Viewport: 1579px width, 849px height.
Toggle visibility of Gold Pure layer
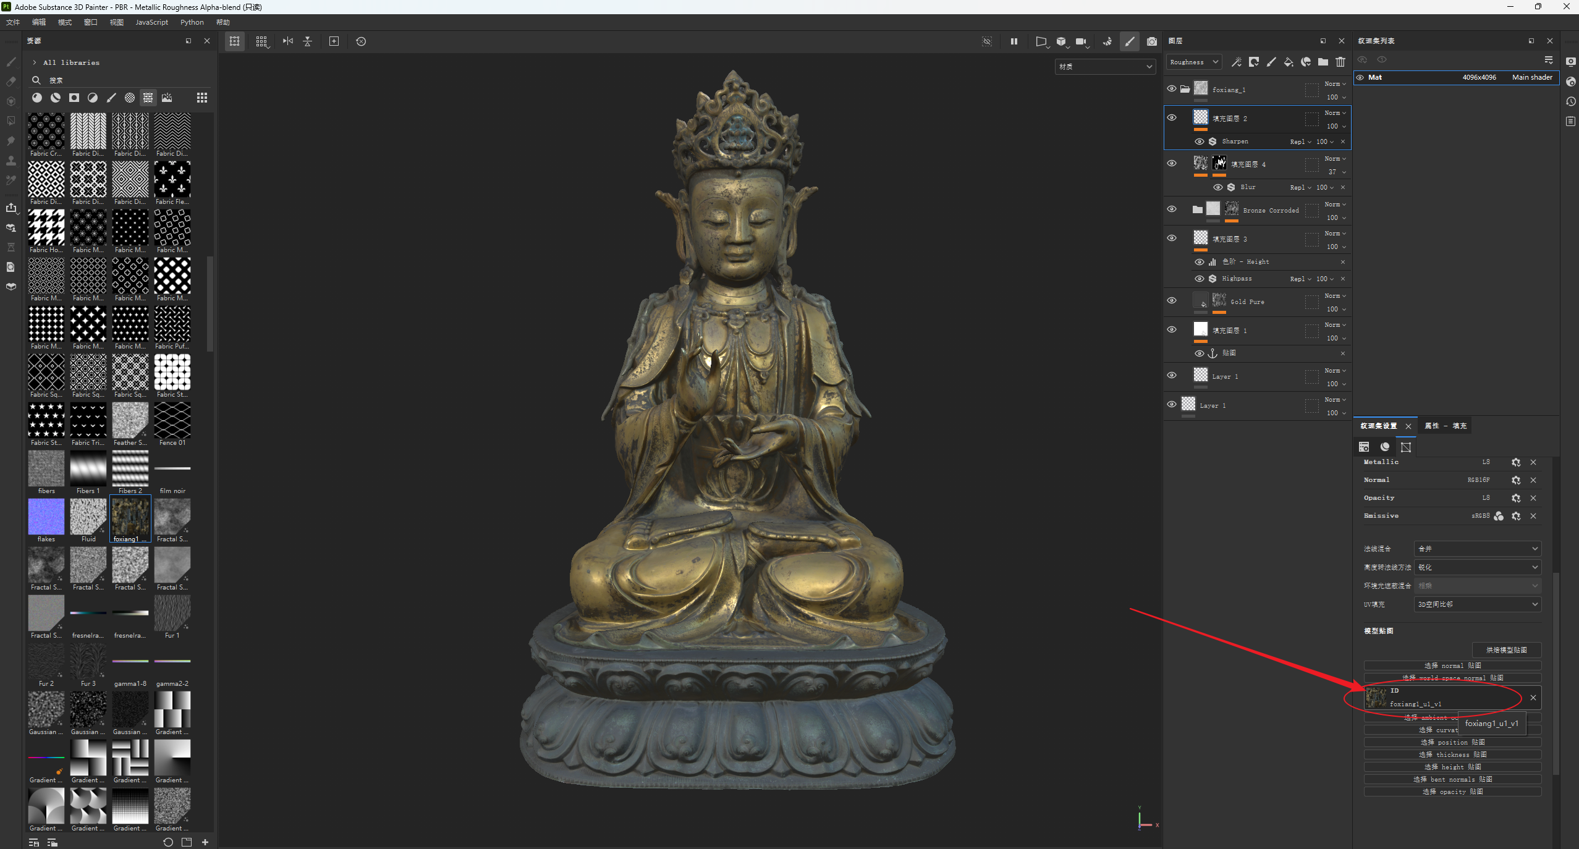pyautogui.click(x=1171, y=301)
